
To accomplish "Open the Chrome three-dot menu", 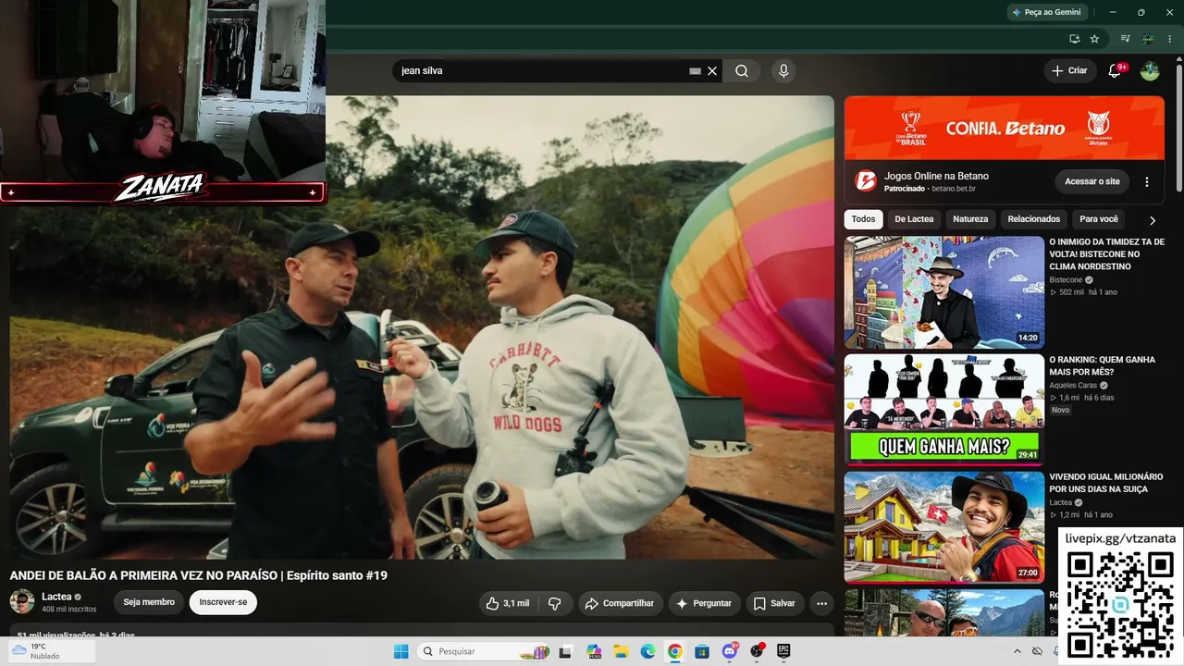I will pyautogui.click(x=1168, y=39).
